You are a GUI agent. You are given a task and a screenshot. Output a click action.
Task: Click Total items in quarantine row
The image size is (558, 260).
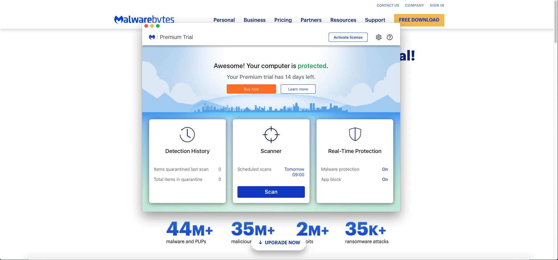point(187,179)
